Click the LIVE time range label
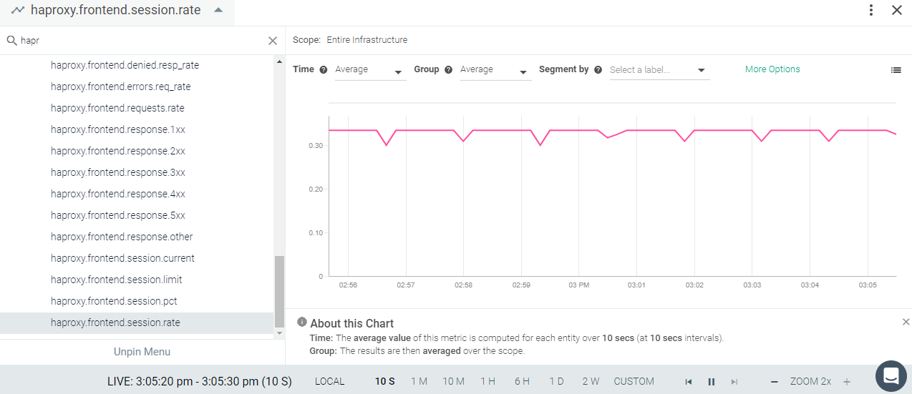 (199, 381)
